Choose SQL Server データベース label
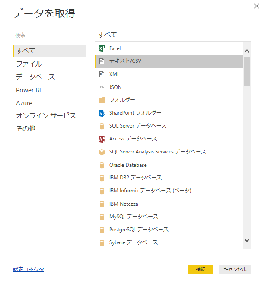 click(138, 126)
